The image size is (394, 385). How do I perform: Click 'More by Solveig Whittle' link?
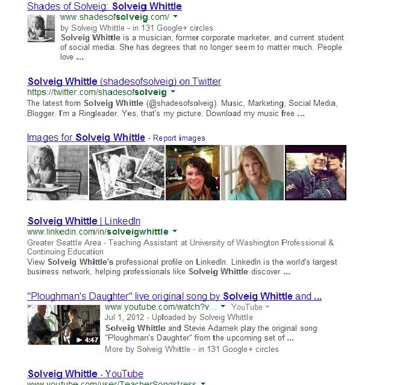[148, 349]
